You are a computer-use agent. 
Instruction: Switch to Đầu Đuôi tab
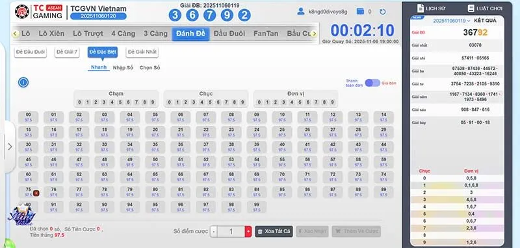(229, 34)
